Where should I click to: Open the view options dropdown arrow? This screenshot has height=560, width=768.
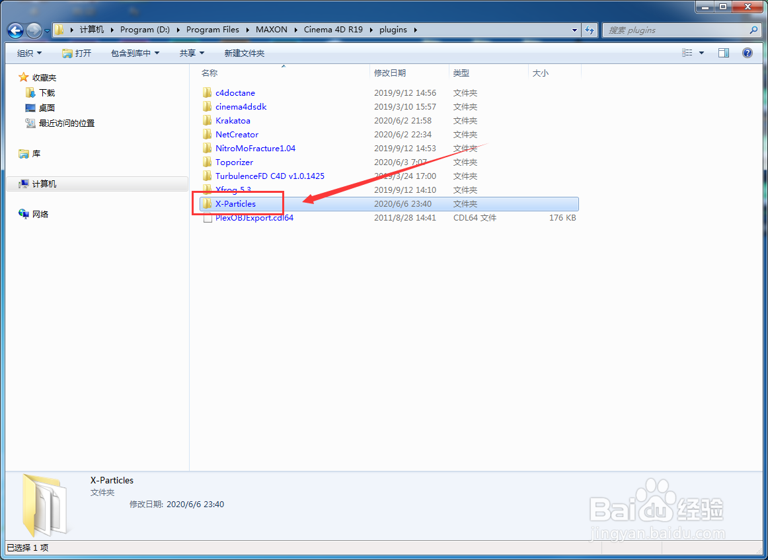tap(701, 53)
